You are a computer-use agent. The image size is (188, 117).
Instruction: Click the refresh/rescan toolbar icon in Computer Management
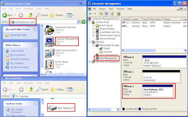pos(119,14)
